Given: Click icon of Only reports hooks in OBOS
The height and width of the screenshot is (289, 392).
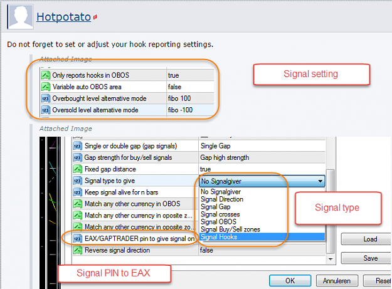Looking at the screenshot, I should coord(46,75).
